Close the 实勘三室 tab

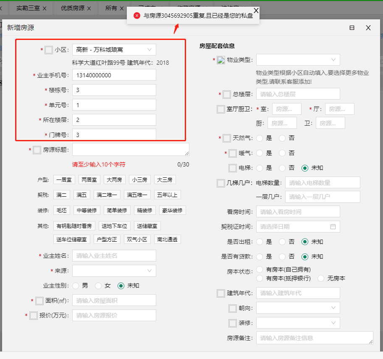45,8
